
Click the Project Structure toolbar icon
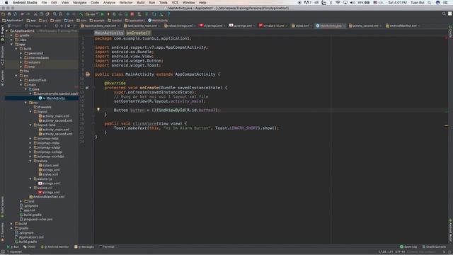pos(154,14)
